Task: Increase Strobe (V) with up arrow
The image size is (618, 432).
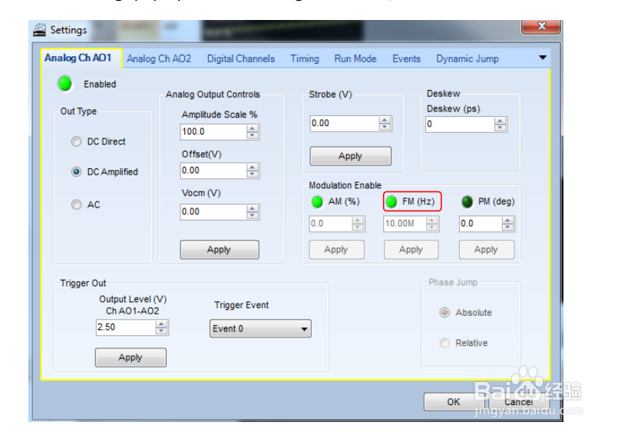Action: coord(385,121)
